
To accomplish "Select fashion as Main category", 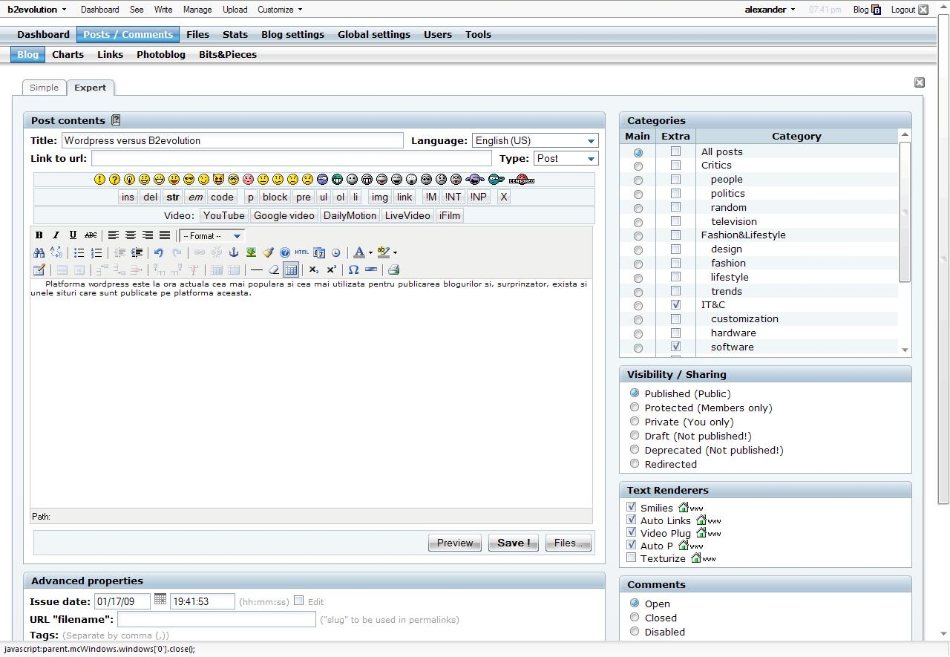I will pos(638,264).
